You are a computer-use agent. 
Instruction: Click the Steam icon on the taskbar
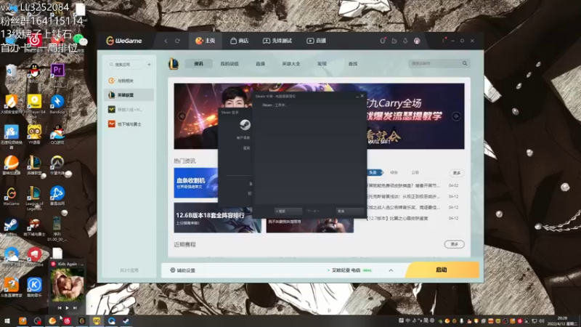pos(126,321)
